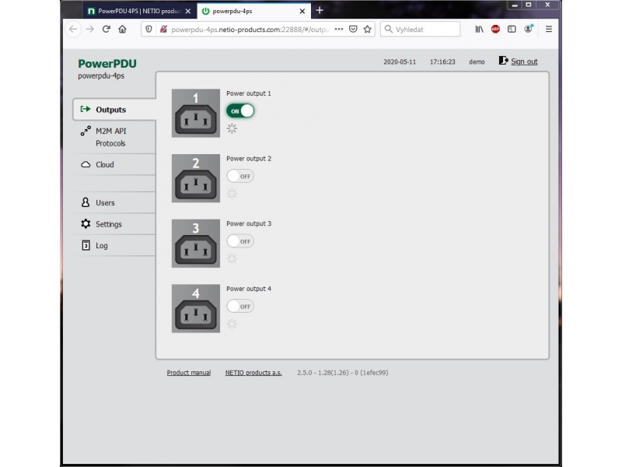The width and height of the screenshot is (622, 467).
Task: Close the powerpdu-4ps tab
Action: [302, 11]
